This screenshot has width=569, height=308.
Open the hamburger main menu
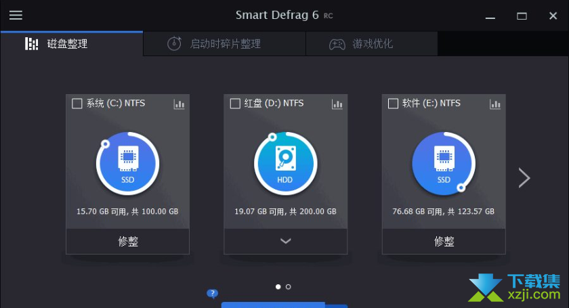tap(16, 16)
